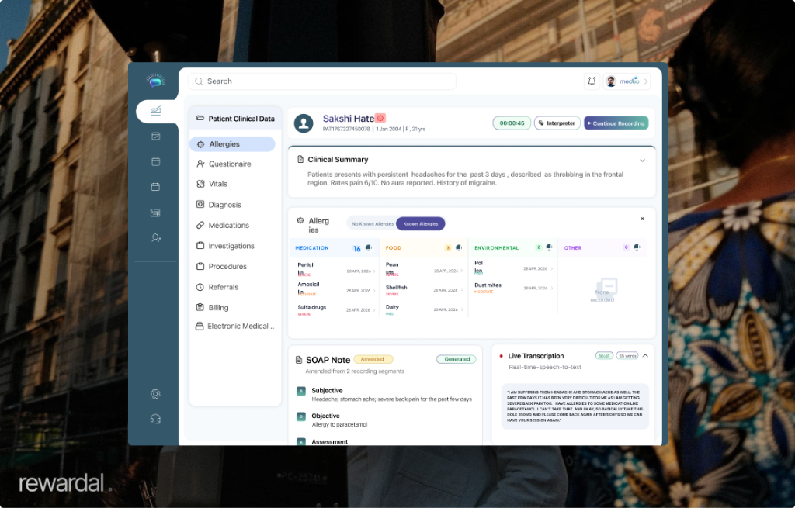Expand the Amoxicillin allergy entry chevron
Viewport: 795px width, 508px height.
[375, 291]
